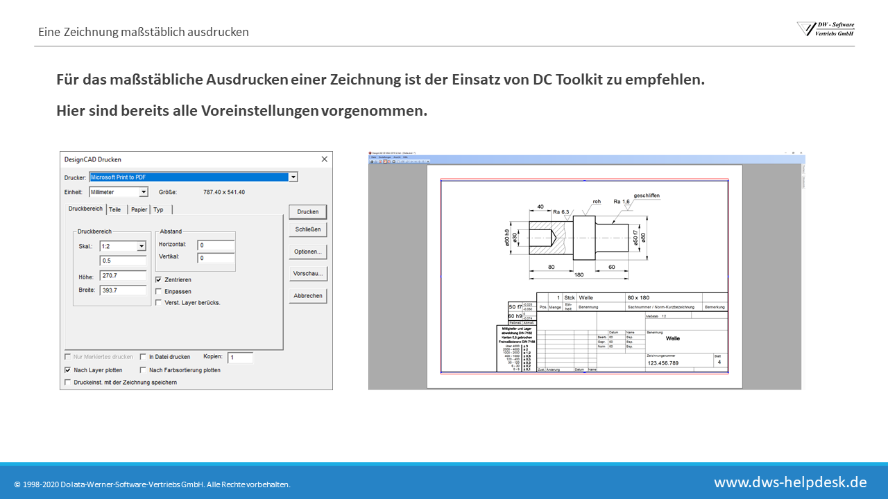The height and width of the screenshot is (499, 888).
Task: Click the Vorschau... preview button
Action: pyautogui.click(x=307, y=274)
